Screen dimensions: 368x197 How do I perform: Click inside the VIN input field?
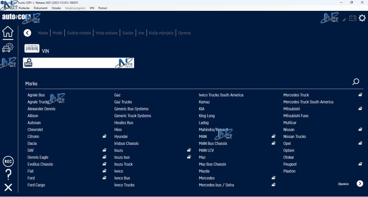click(x=78, y=63)
